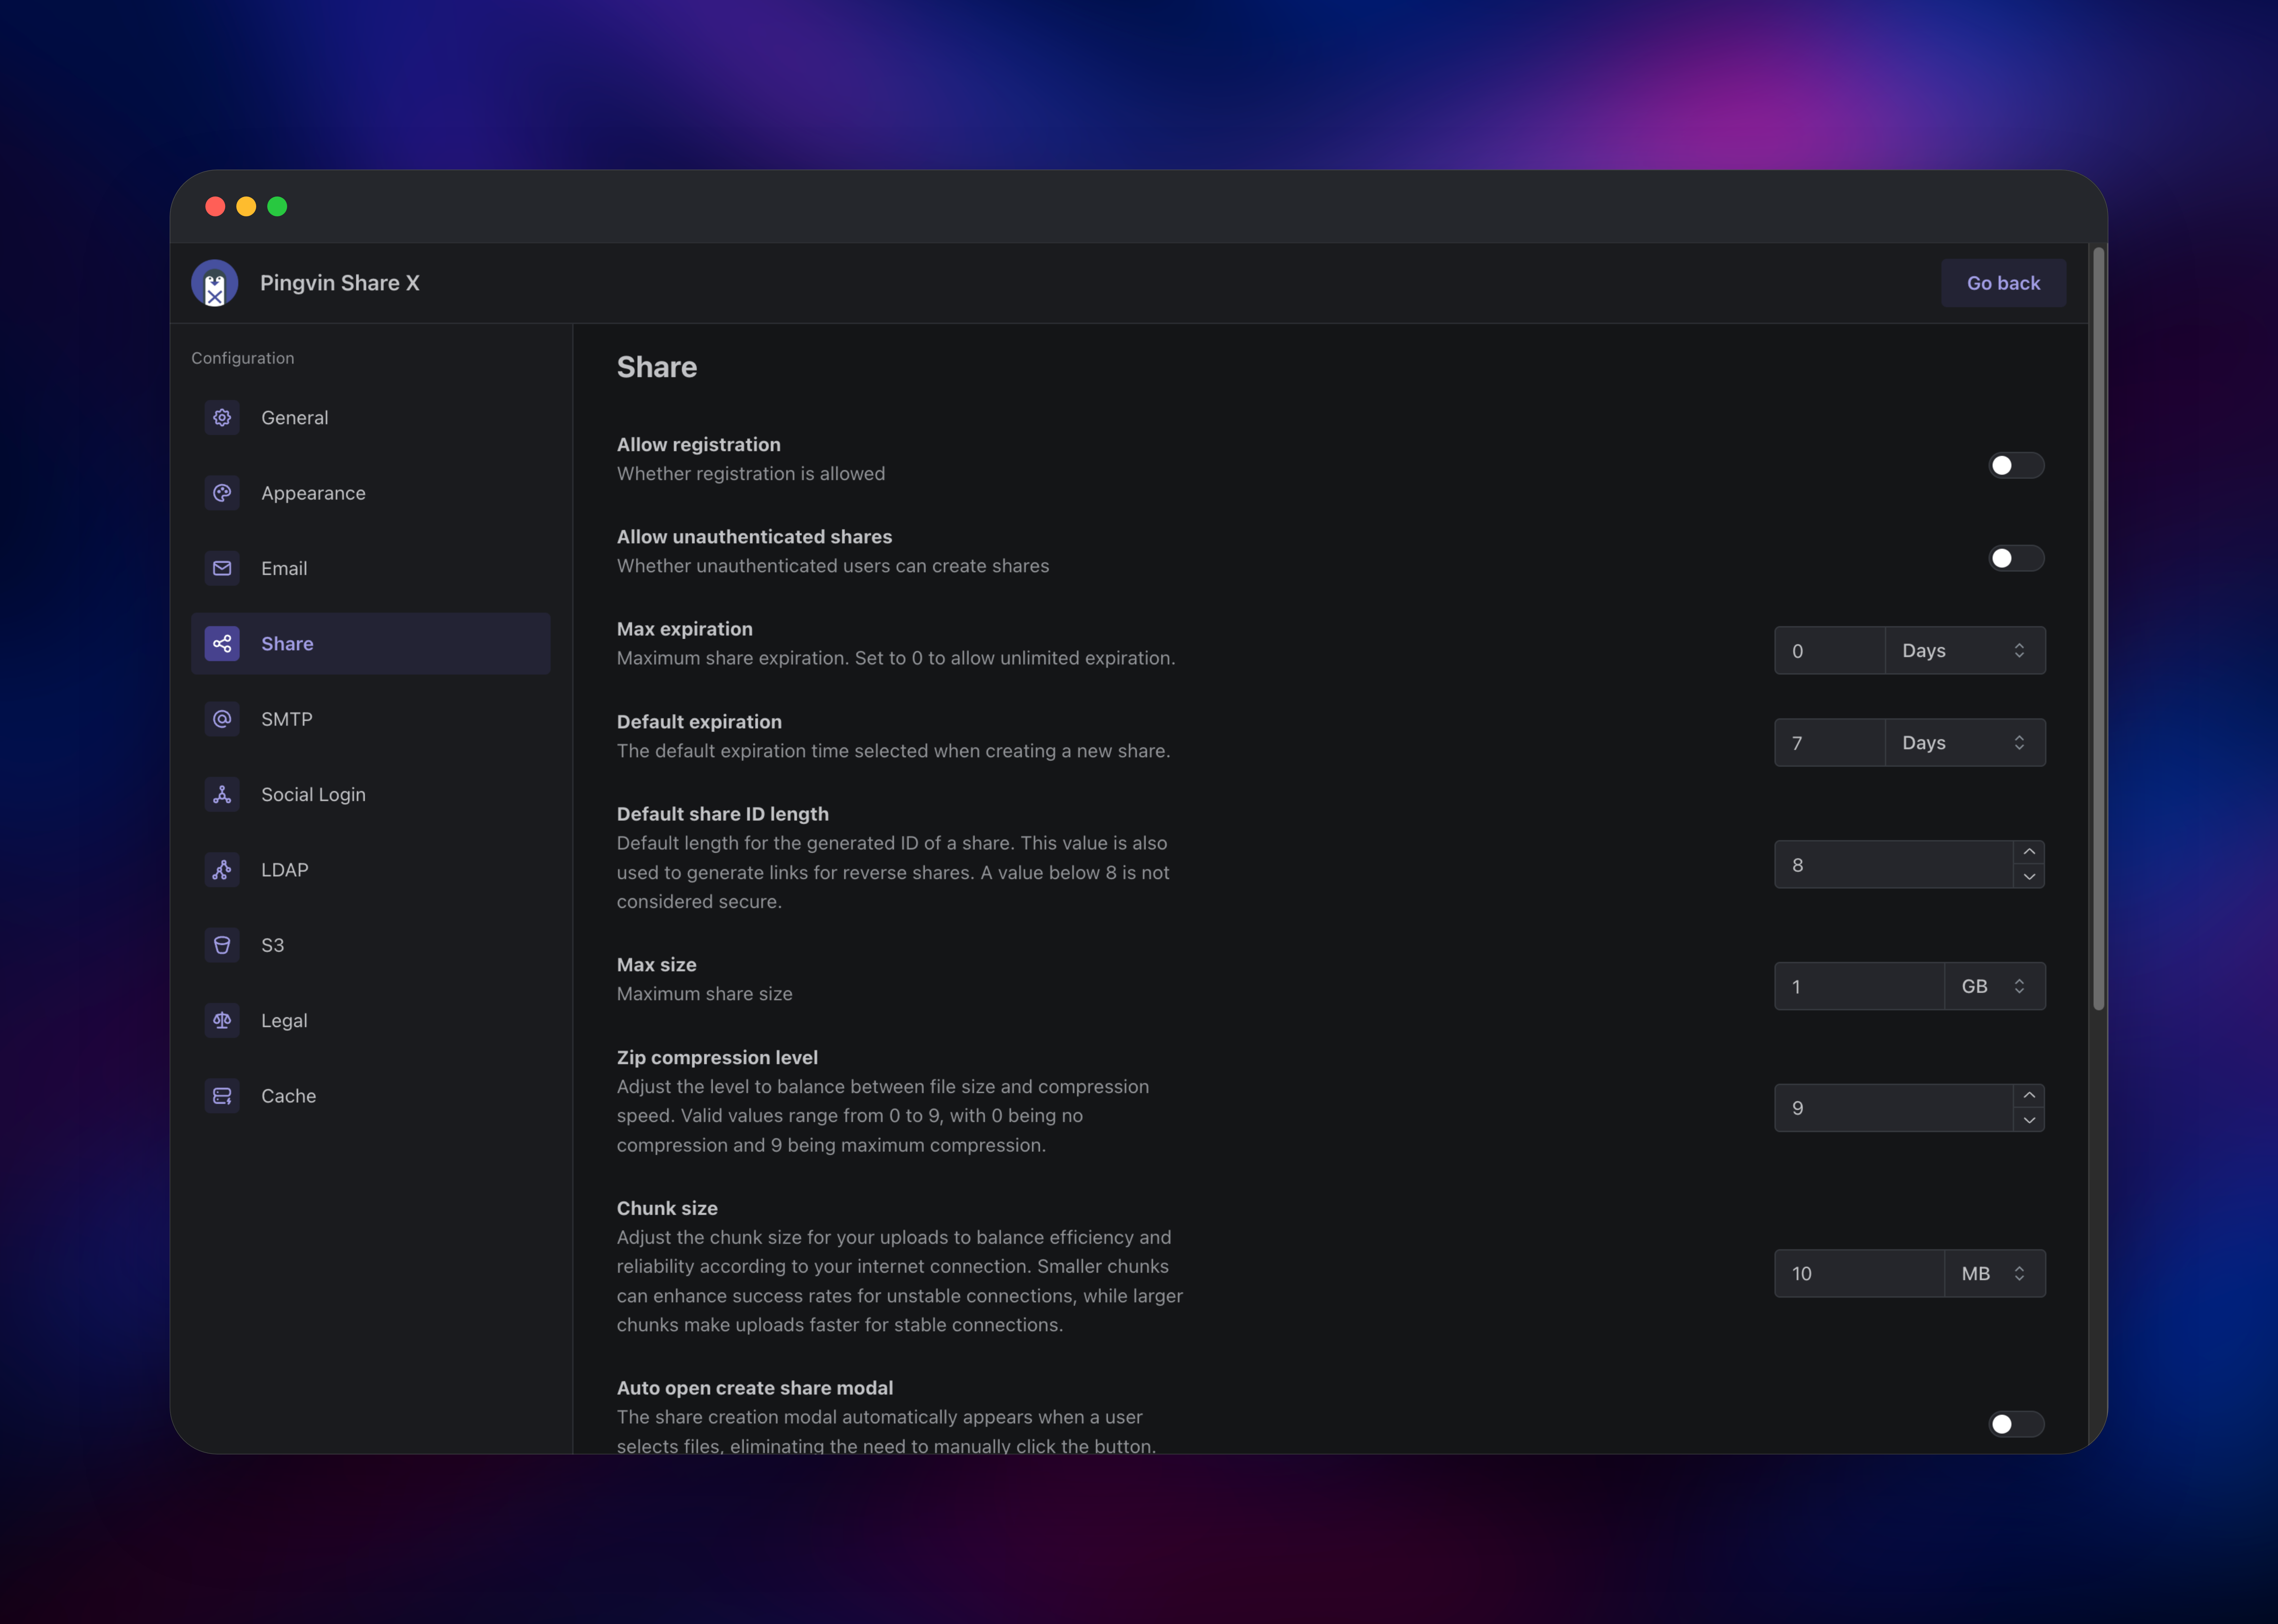Click the Chunk size label

click(667, 1208)
